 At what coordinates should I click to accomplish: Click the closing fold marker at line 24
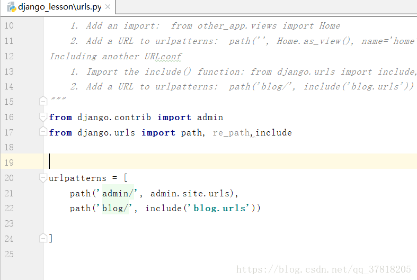pyautogui.click(x=43, y=238)
